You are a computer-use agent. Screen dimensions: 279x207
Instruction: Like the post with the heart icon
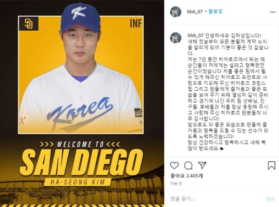tap(174, 166)
